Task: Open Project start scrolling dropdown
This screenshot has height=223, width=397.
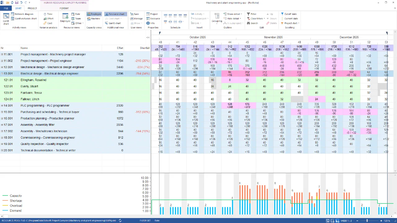Action: click(x=290, y=23)
